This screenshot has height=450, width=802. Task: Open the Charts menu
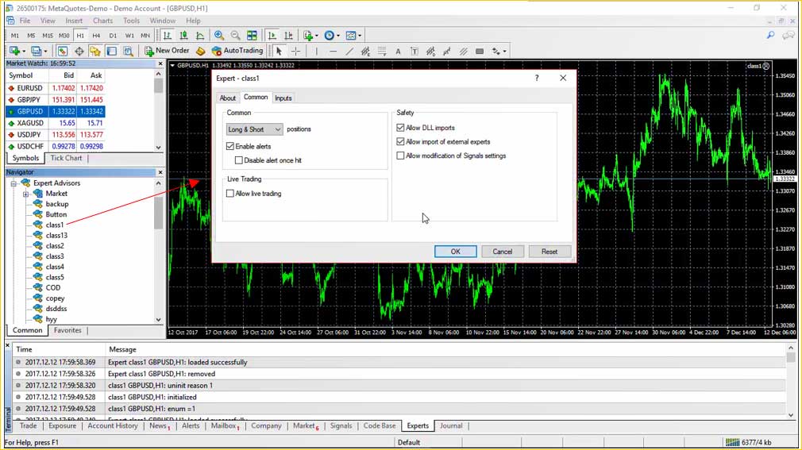(102, 21)
